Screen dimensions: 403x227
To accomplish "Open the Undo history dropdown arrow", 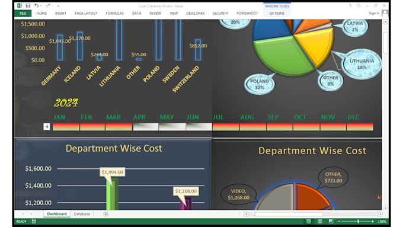I will (41, 6).
